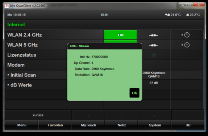Open the System tab

[x=155, y=125]
